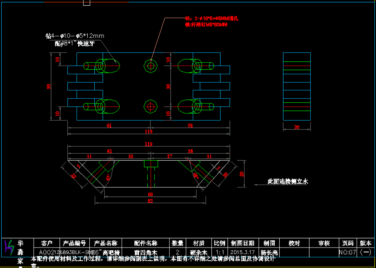Select the vertical 50 dimension on left

(49, 87)
